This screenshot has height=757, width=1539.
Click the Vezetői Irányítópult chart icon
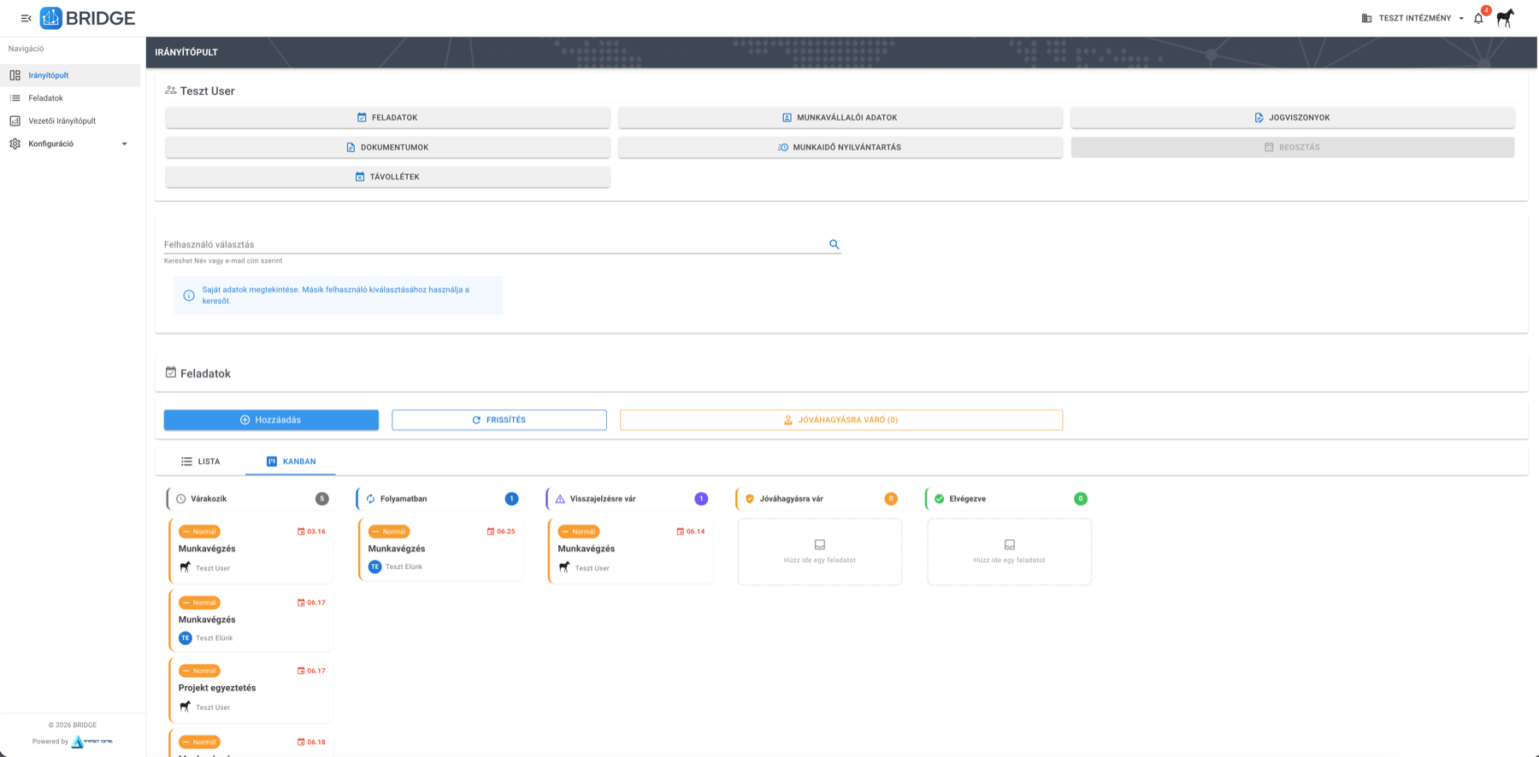click(15, 121)
